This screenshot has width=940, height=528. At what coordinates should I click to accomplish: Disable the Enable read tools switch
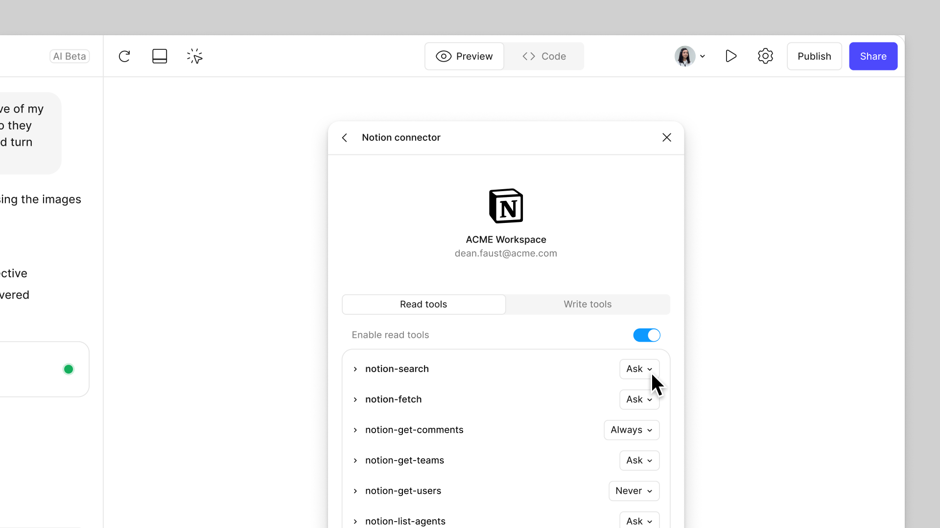click(646, 335)
